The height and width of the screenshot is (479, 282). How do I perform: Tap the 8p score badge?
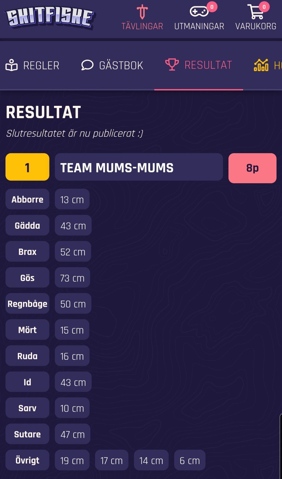[x=252, y=168]
